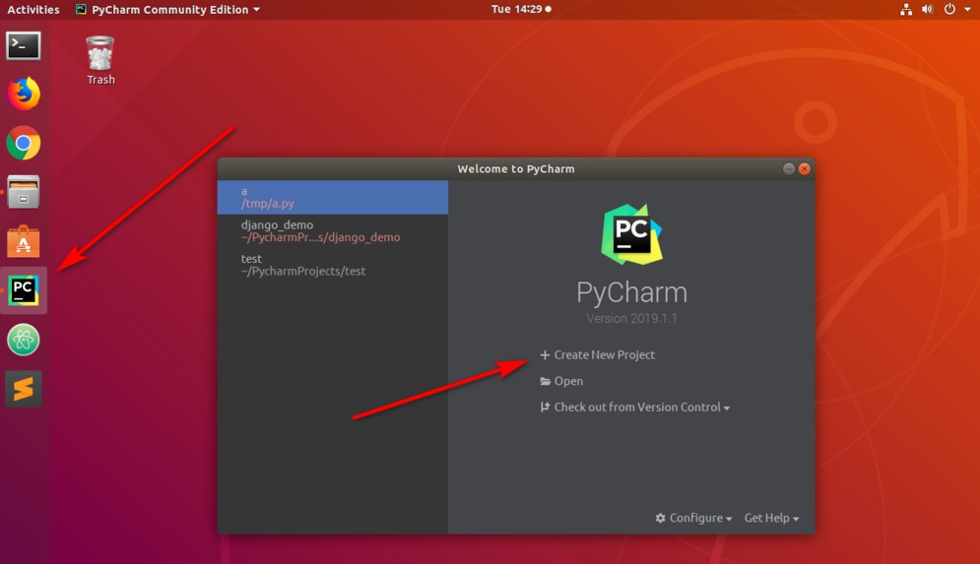Expand the Get Help dropdown
The image size is (980, 564).
[771, 518]
